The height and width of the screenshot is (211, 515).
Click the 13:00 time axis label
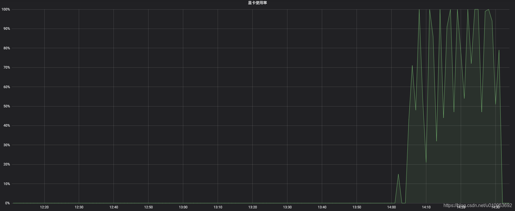[183, 207]
